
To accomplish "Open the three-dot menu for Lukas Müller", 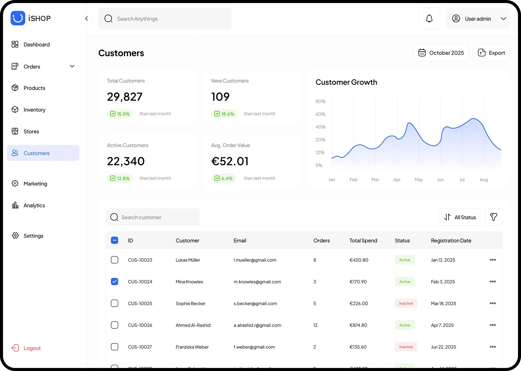I will pos(493,260).
